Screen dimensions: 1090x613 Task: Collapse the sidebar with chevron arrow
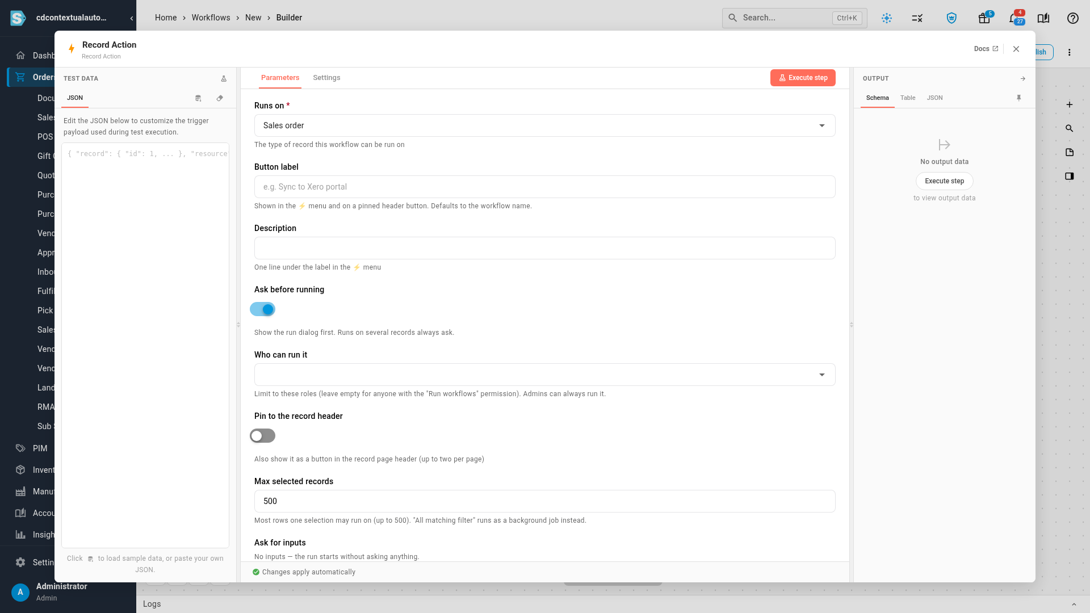pos(132,18)
